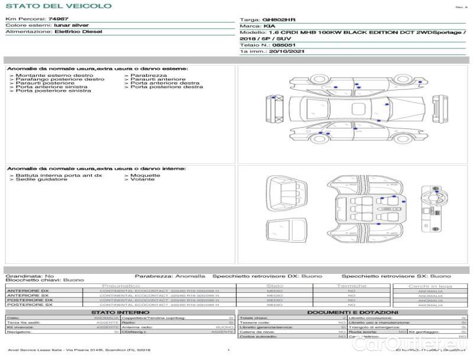Click the 'Paraurti posteriore' list entry

[45, 83]
